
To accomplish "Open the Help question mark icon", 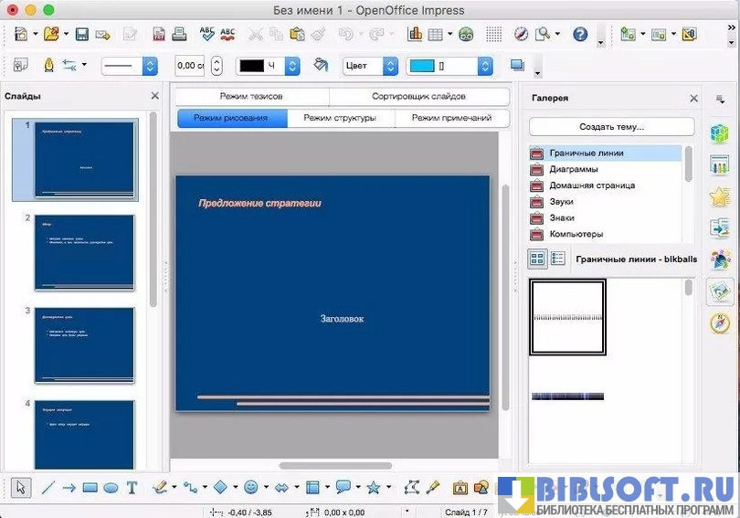I will (x=580, y=35).
